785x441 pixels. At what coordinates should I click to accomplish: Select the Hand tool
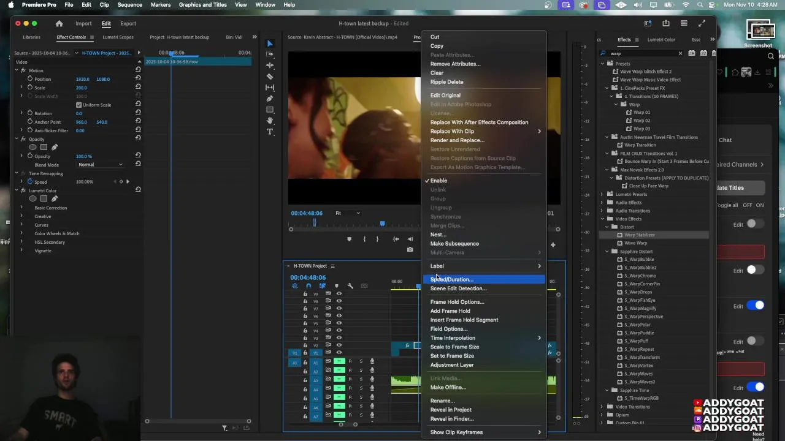tap(270, 121)
